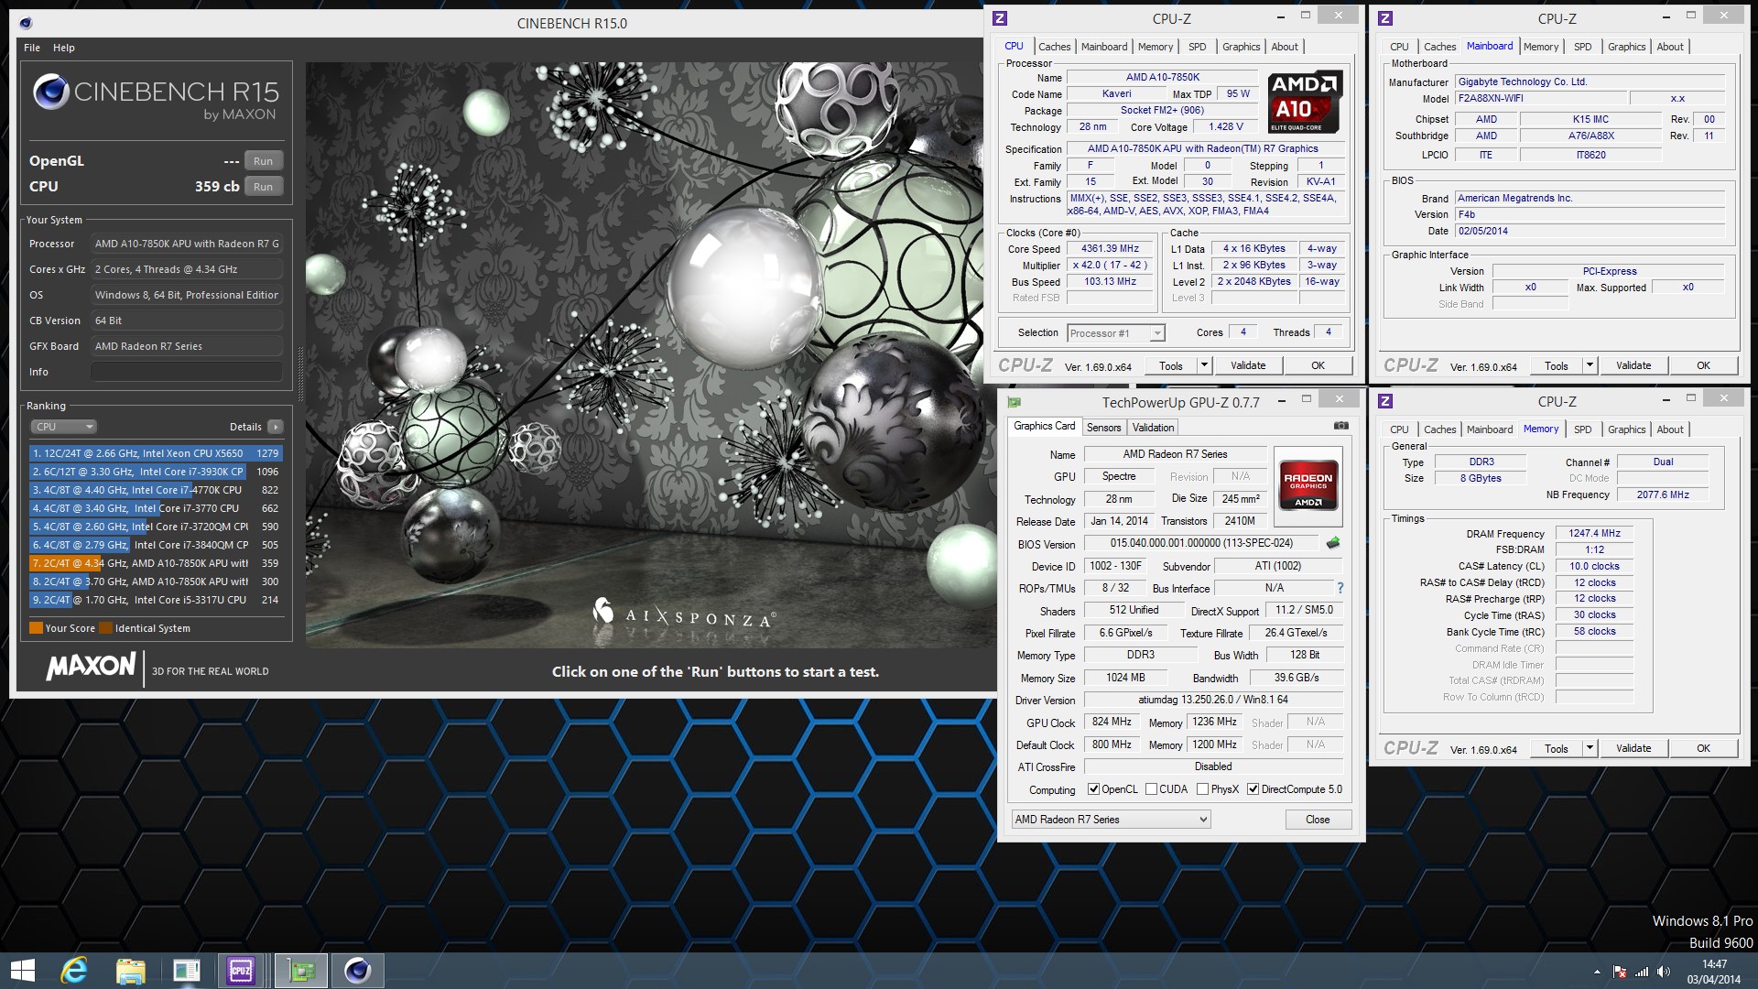The width and height of the screenshot is (1758, 989).
Task: Show hidden tray icons arrow
Action: click(1598, 972)
